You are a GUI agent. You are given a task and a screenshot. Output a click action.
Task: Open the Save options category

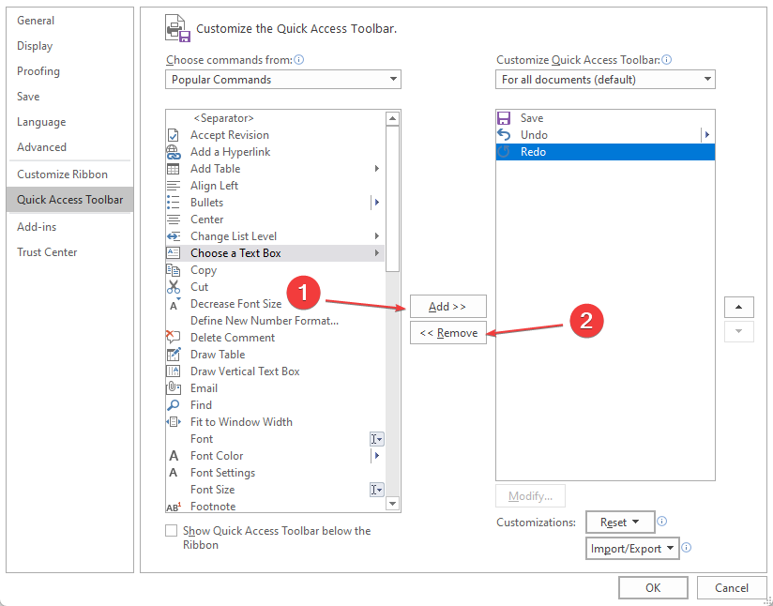(28, 97)
